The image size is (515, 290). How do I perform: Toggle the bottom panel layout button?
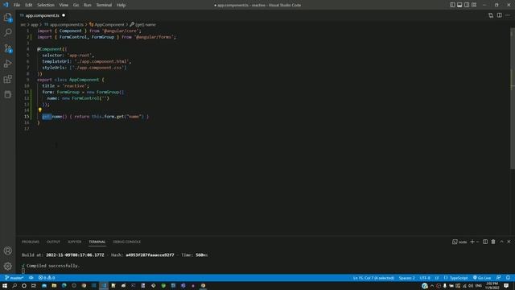point(459,5)
